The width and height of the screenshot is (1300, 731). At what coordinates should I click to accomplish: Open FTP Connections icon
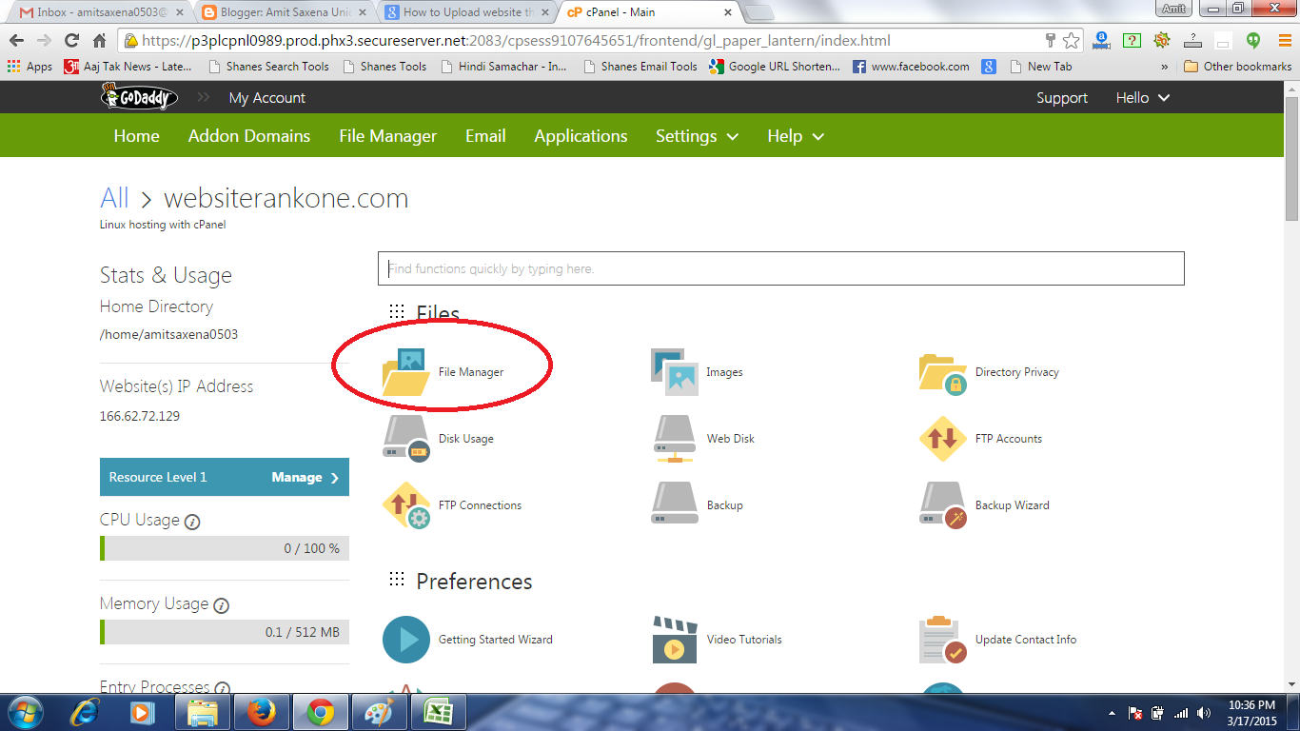pyautogui.click(x=406, y=505)
